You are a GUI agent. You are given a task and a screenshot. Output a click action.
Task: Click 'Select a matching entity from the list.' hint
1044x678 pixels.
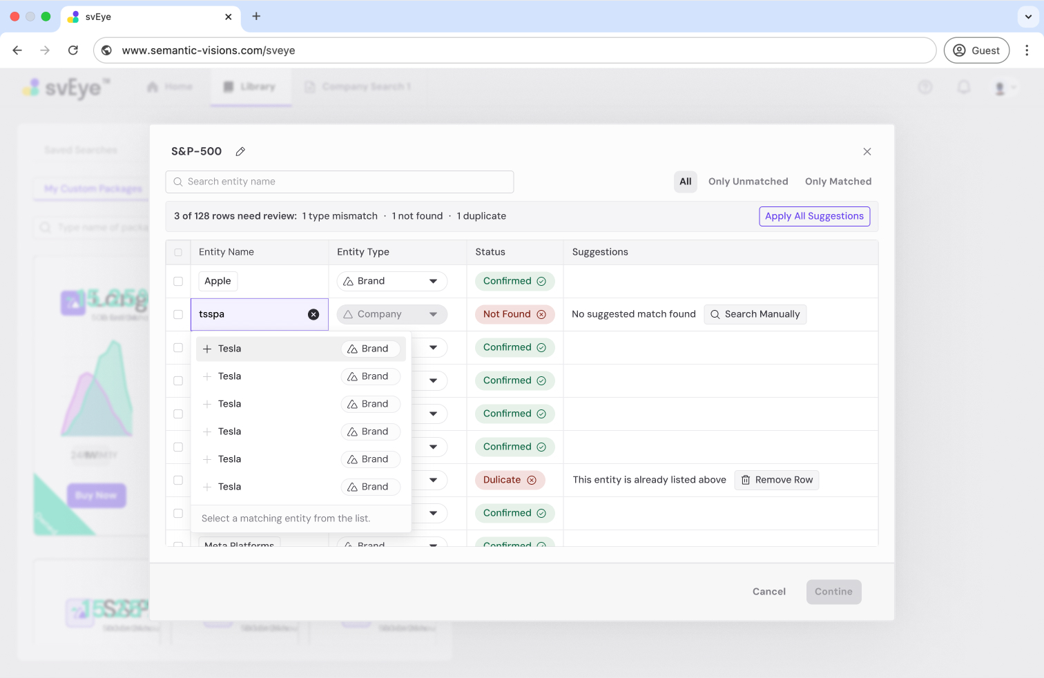coord(286,519)
